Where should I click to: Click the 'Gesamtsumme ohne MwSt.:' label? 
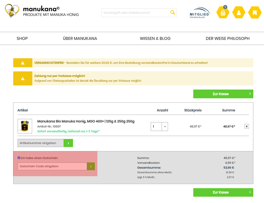pyautogui.click(x=154, y=172)
